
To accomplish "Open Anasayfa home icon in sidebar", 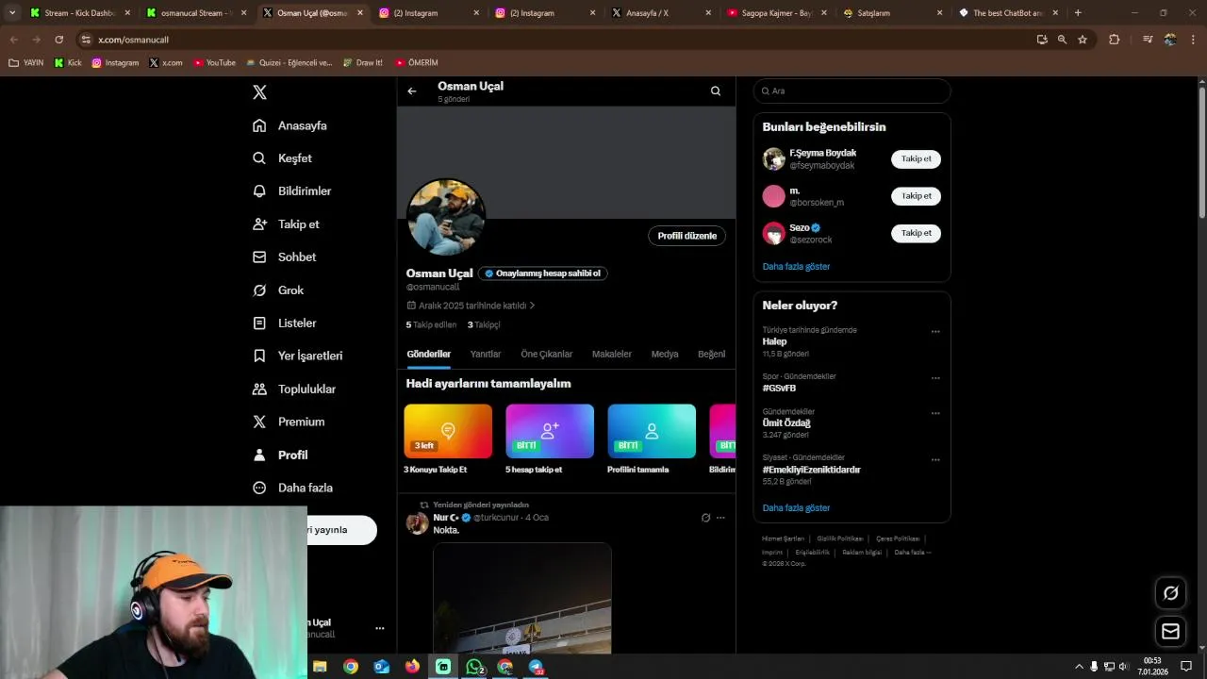I will (259, 125).
